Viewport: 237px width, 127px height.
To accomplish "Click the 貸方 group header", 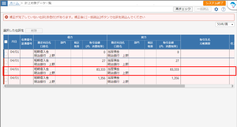I will pyautogui.click(x=144, y=37).
